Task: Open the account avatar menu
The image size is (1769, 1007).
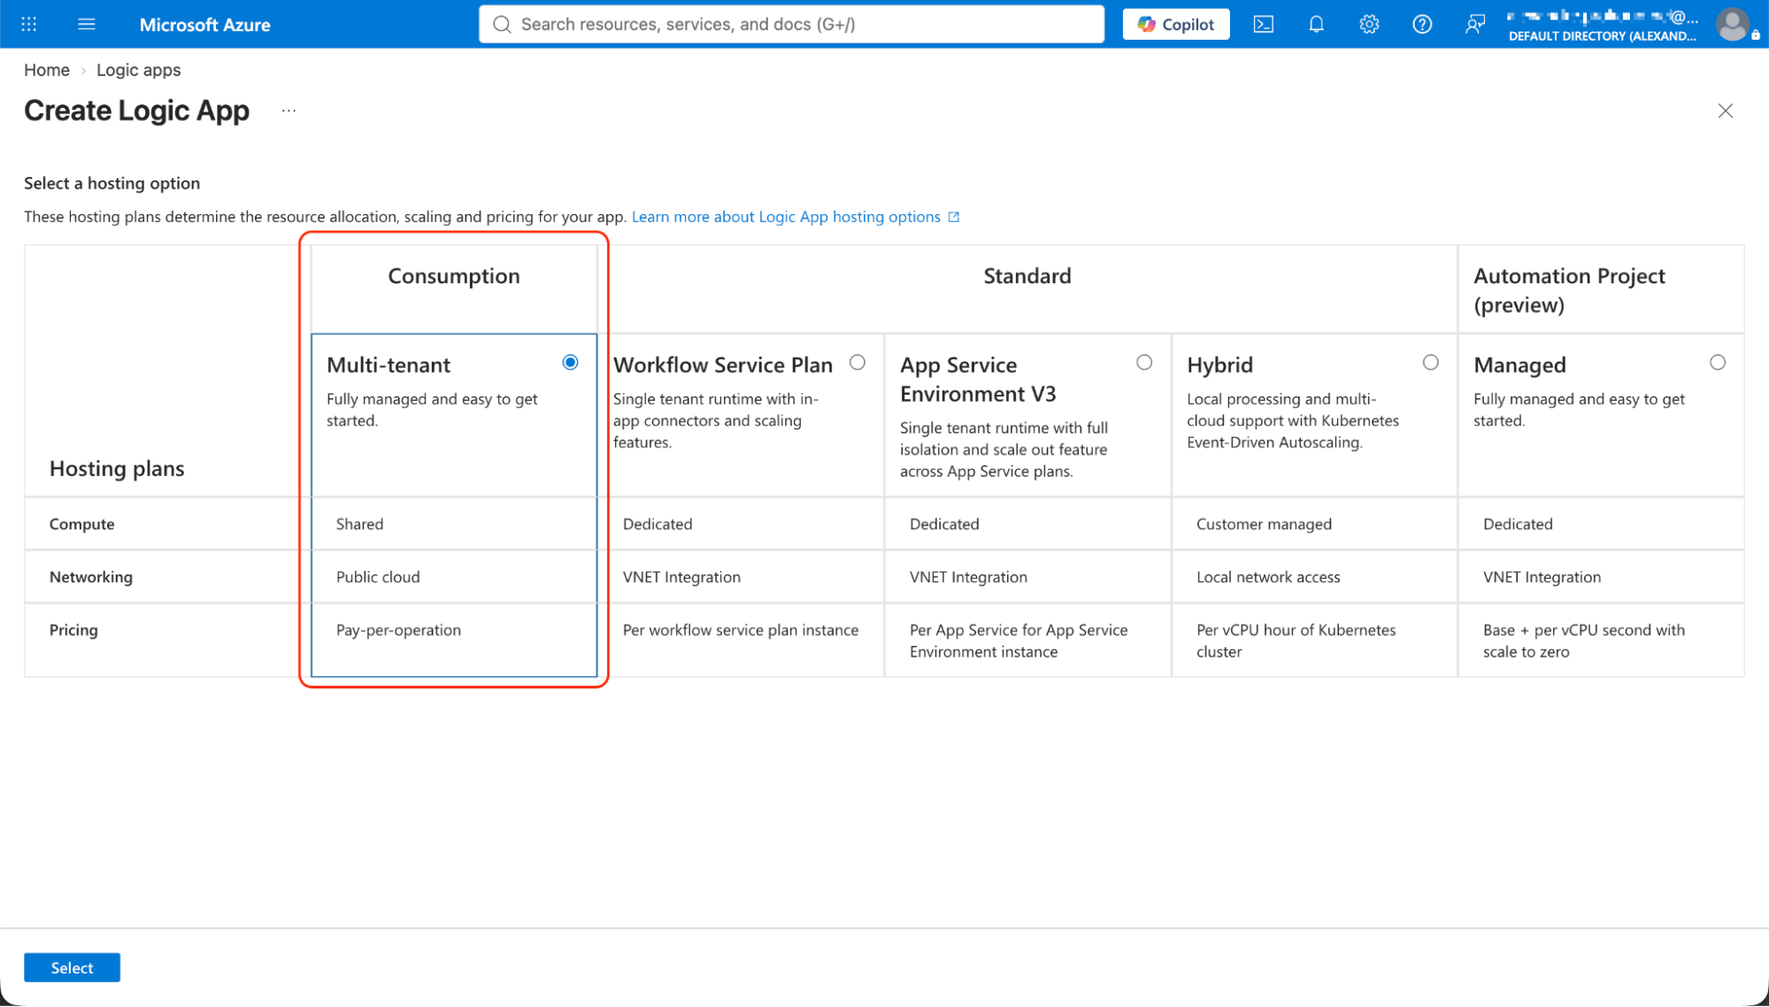Action: click(1732, 24)
